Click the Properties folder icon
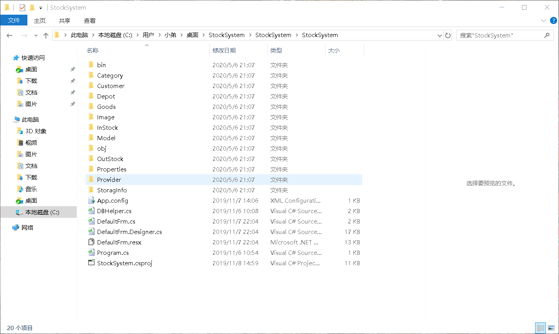The height and width of the screenshot is (334, 559). click(91, 169)
